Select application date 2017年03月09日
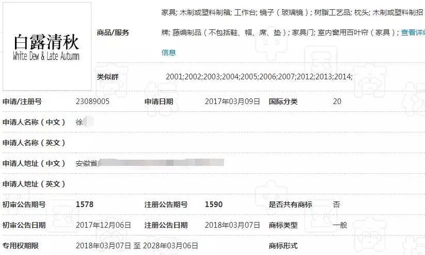Viewport: 425px width, 255px height. click(x=232, y=101)
